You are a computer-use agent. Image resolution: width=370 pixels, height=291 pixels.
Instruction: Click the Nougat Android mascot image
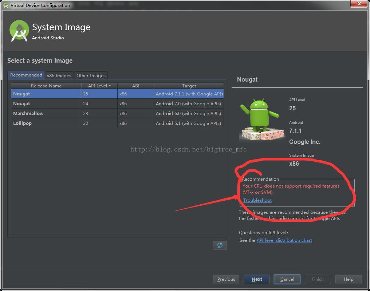(261, 119)
